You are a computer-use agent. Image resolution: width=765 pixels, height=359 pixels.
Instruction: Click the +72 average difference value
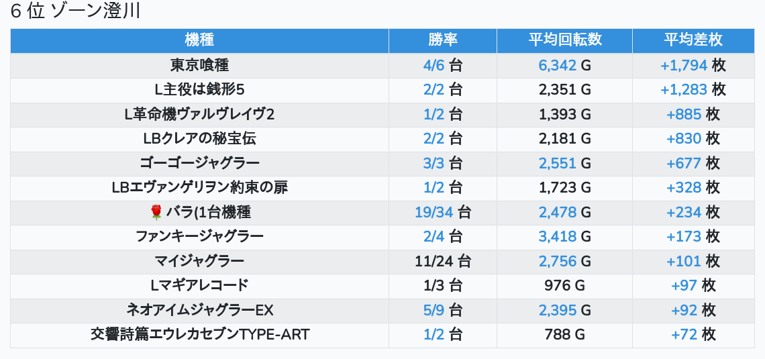[684, 335]
